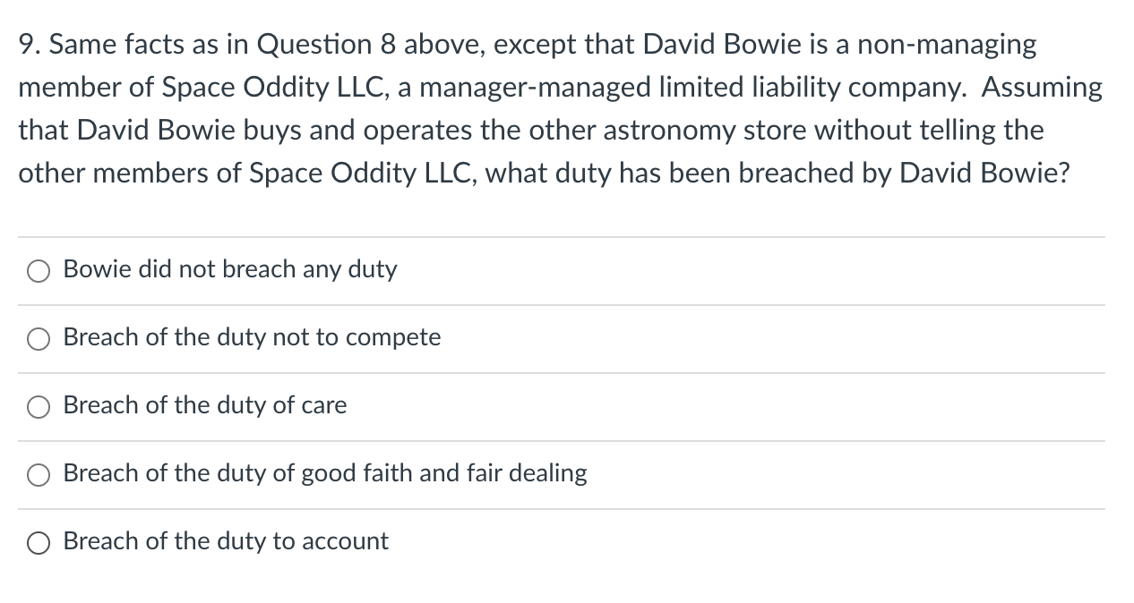Select "Breach of the duty of good faith and fair dealing"

38,474
